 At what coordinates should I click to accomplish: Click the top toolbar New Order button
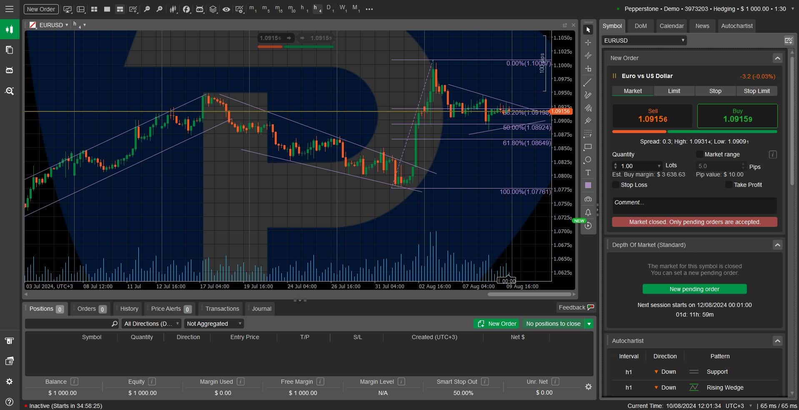(x=41, y=9)
